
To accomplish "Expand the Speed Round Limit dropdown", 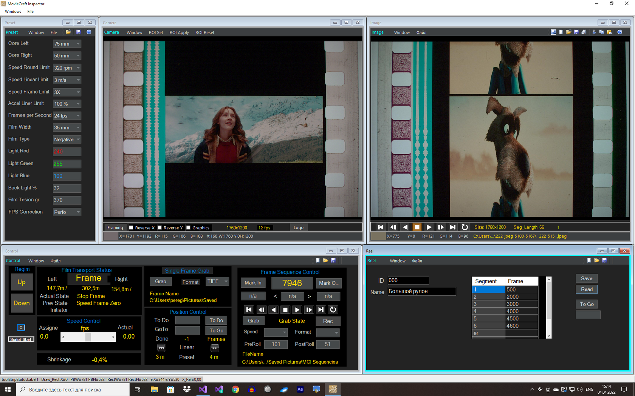I will pyautogui.click(x=67, y=68).
